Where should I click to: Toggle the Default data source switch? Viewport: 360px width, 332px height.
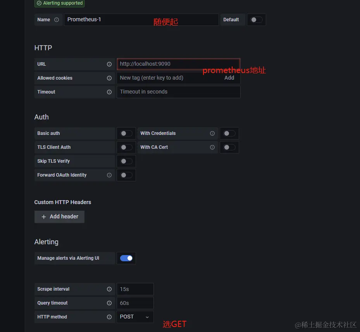(256, 20)
